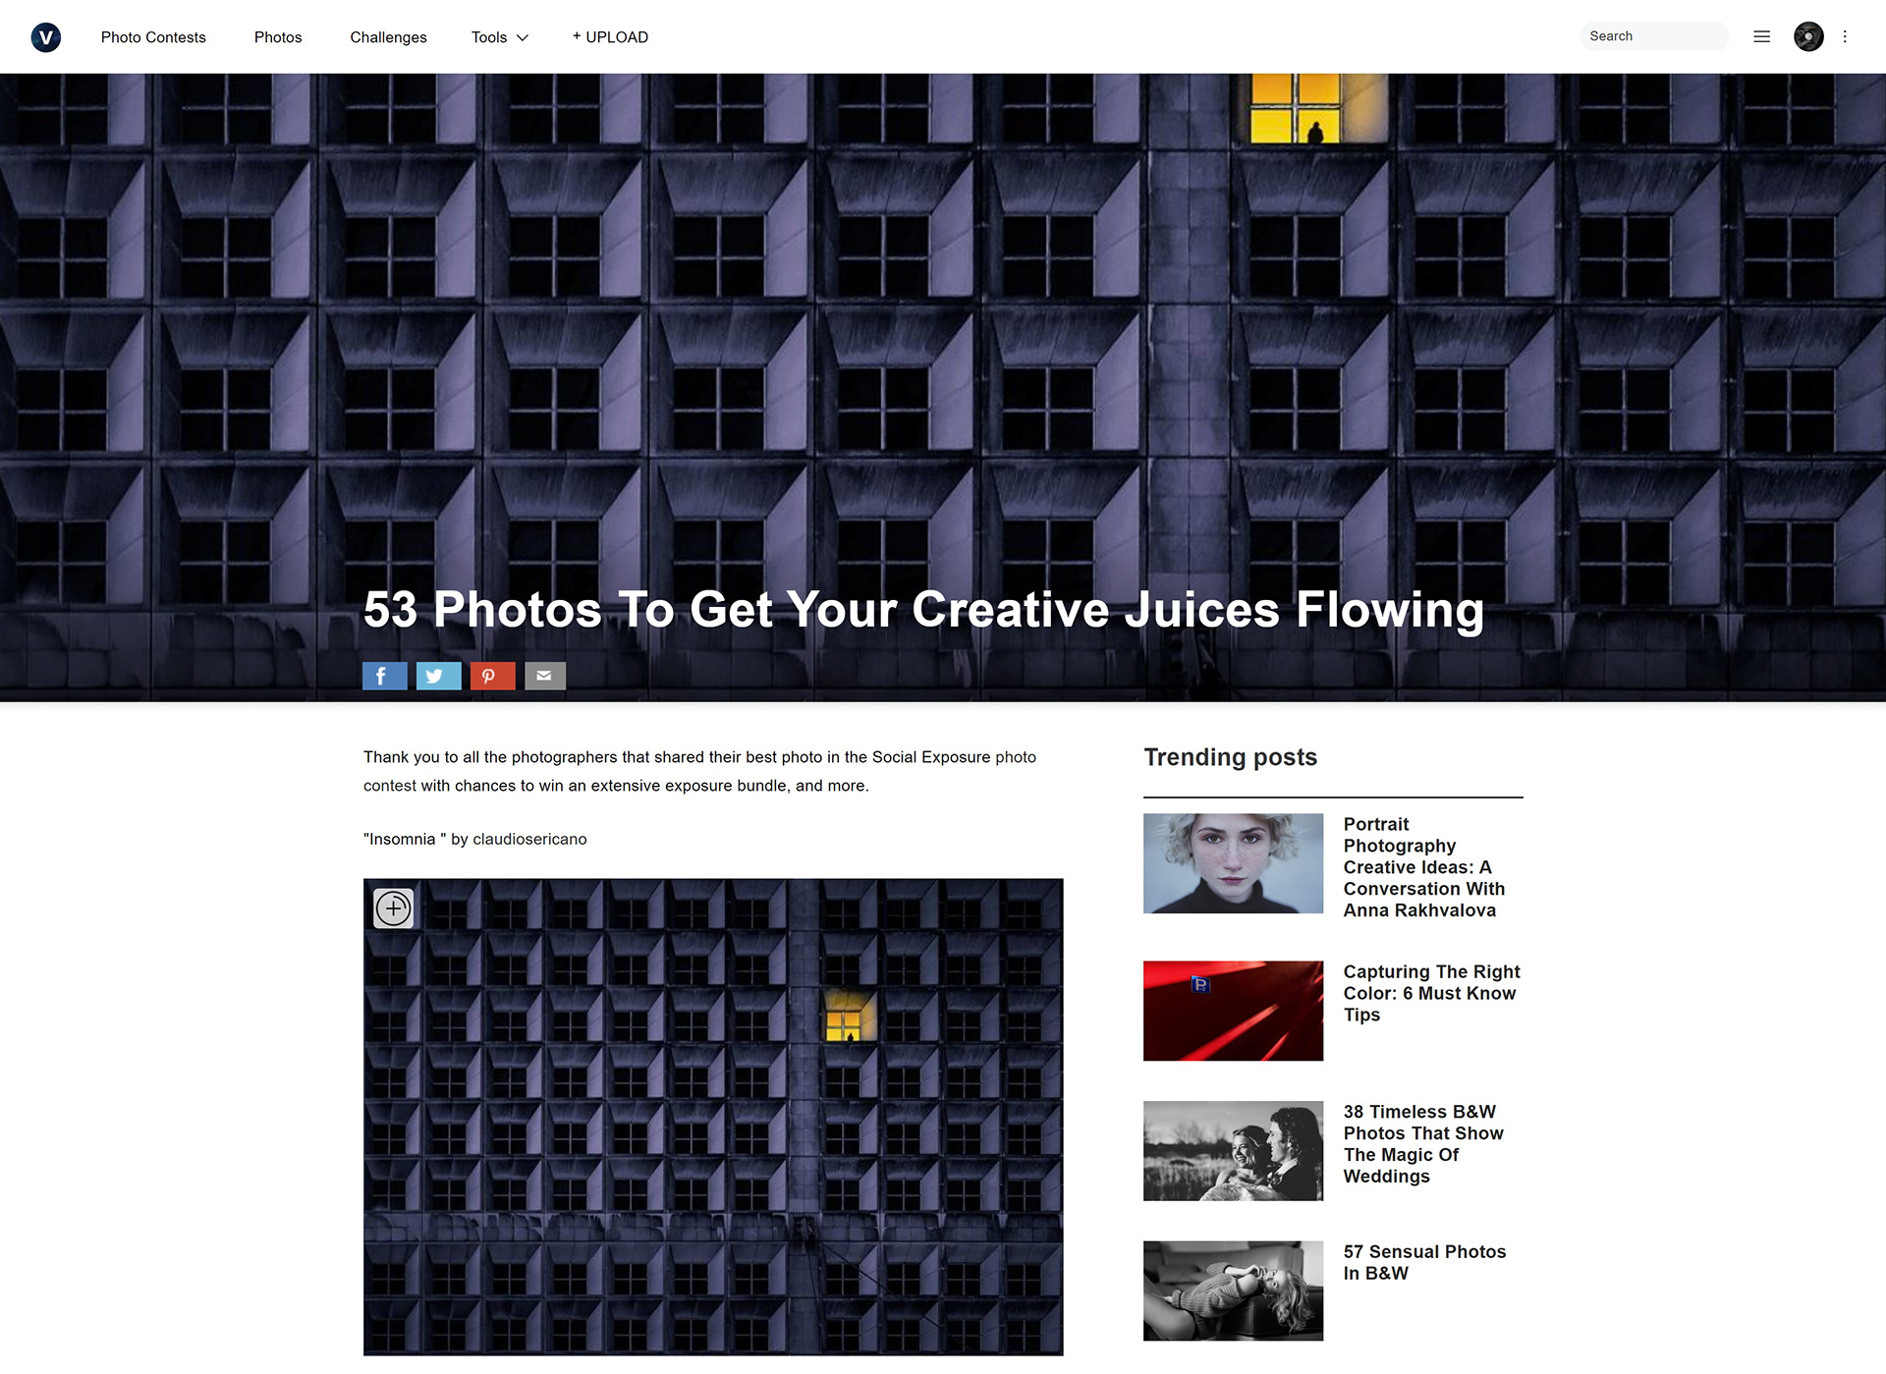
Task: Share the post on Facebook
Action: [x=384, y=676]
